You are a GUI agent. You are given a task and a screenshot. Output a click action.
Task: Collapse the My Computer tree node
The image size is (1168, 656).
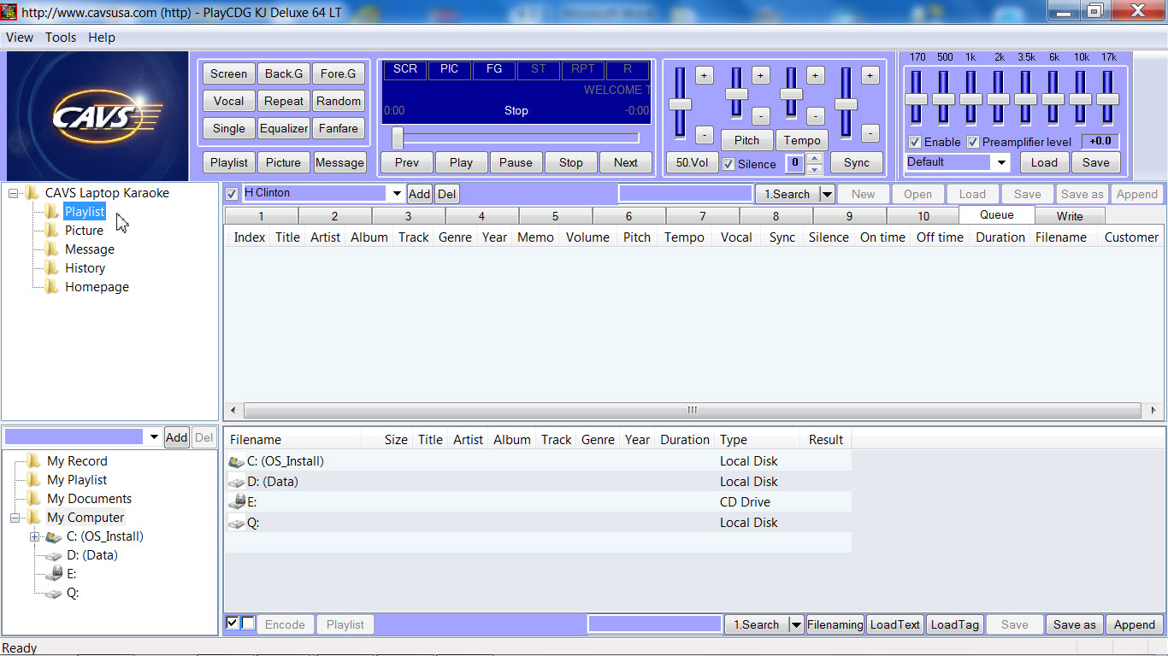[x=15, y=518]
